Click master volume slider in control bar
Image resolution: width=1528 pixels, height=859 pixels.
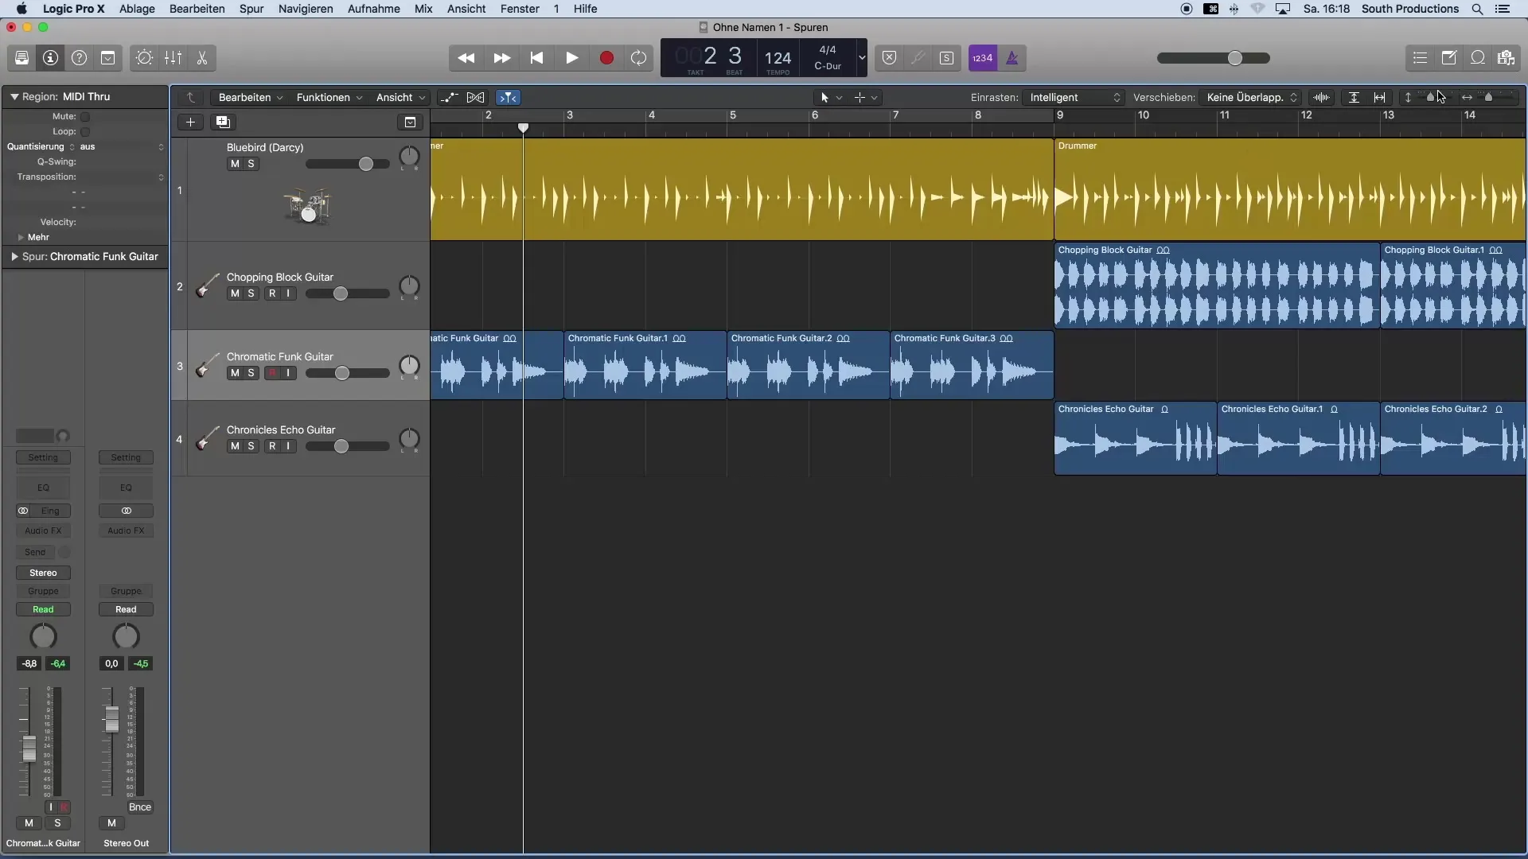(1214, 58)
